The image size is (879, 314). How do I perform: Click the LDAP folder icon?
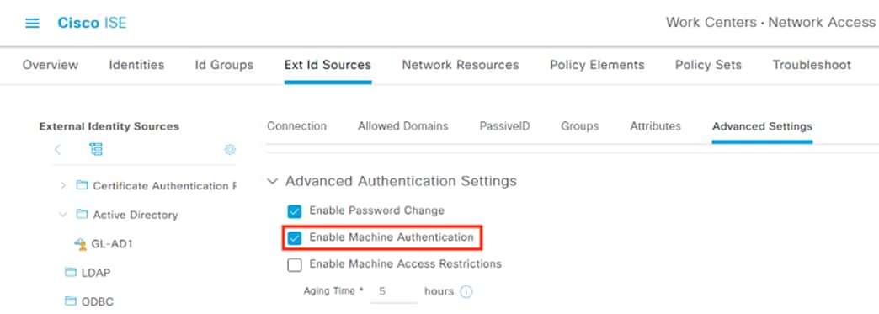71,273
